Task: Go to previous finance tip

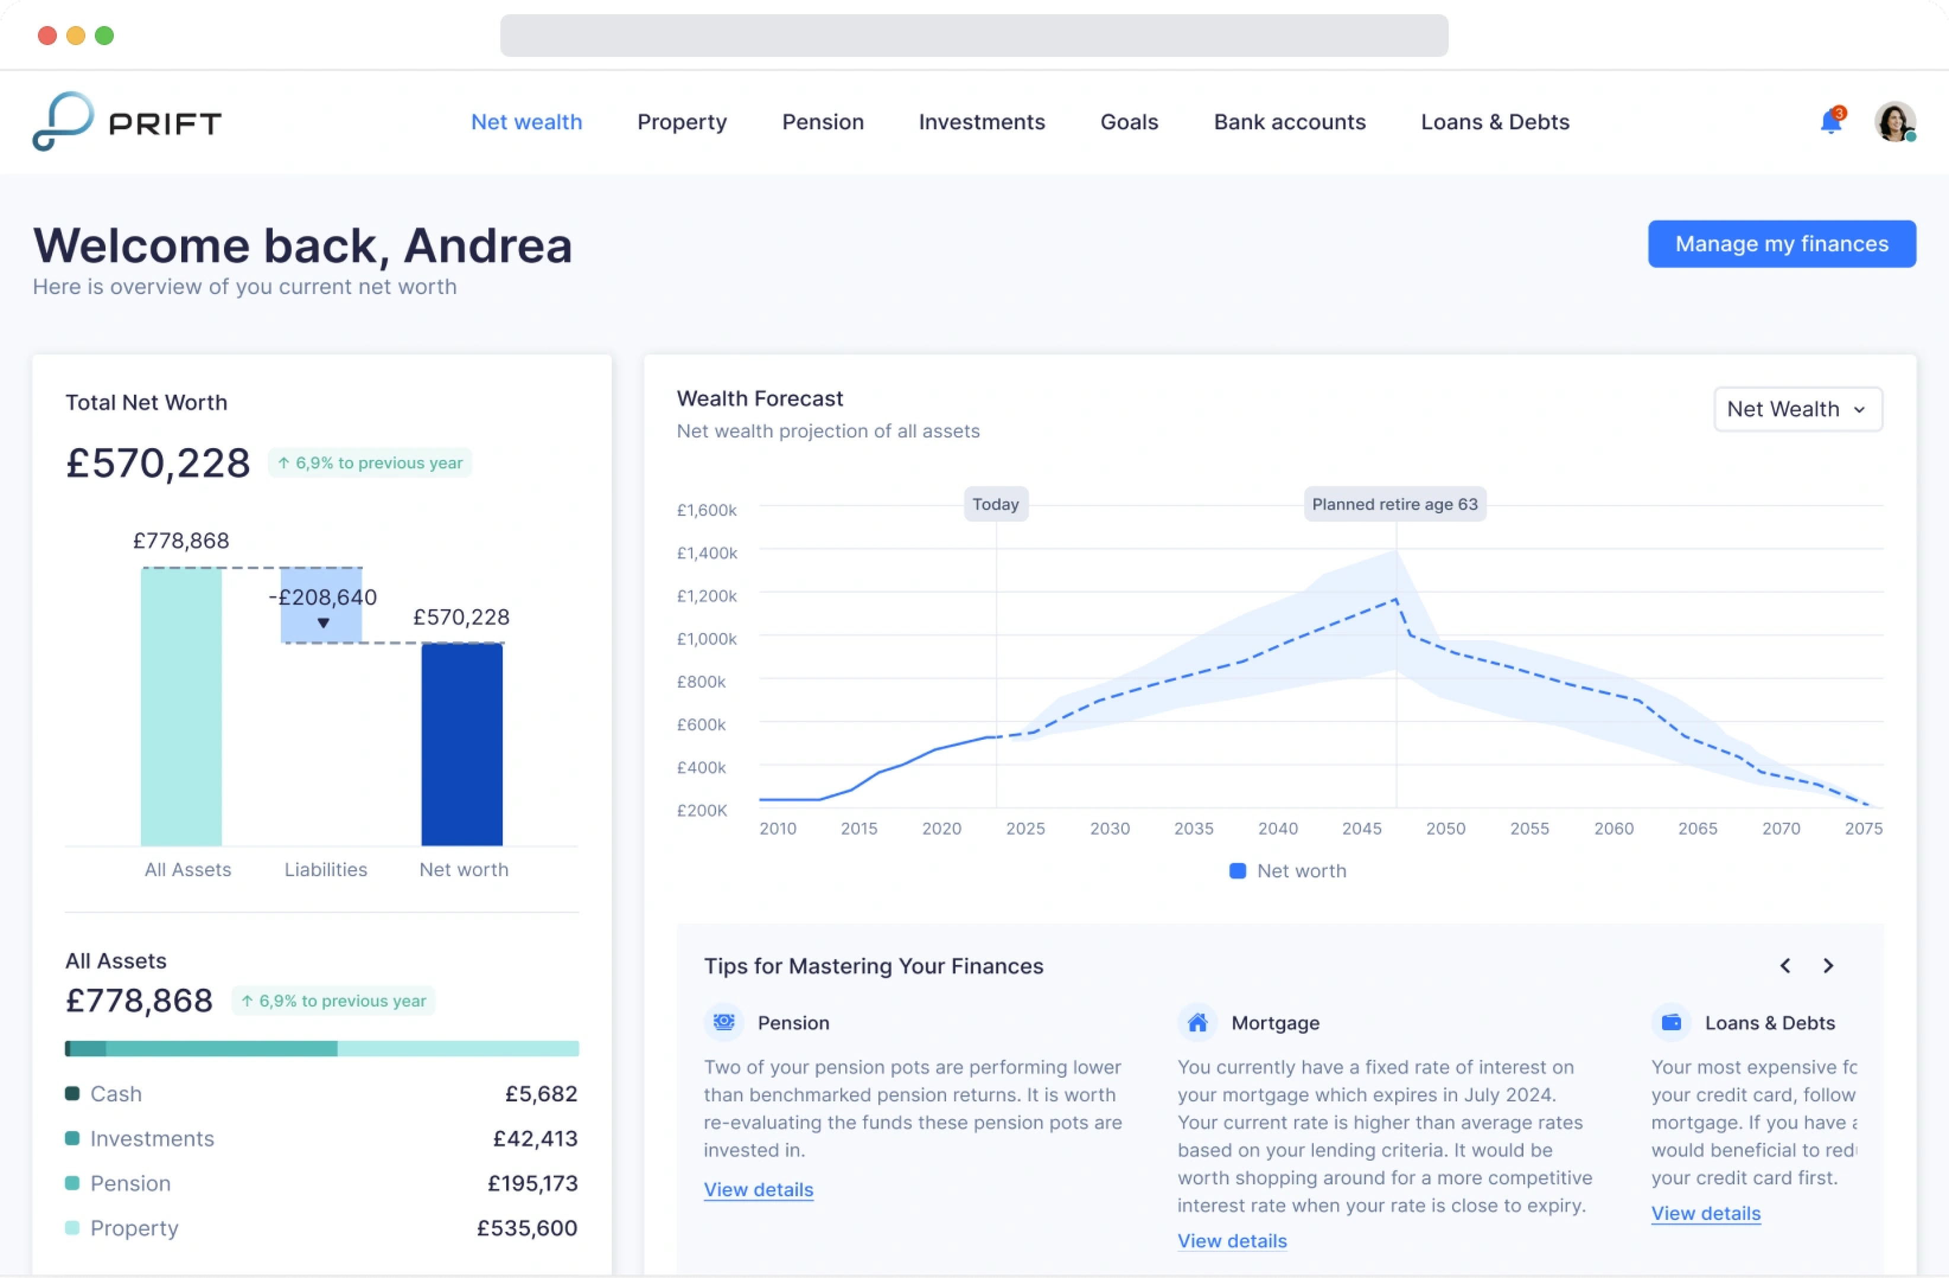Action: [1785, 966]
